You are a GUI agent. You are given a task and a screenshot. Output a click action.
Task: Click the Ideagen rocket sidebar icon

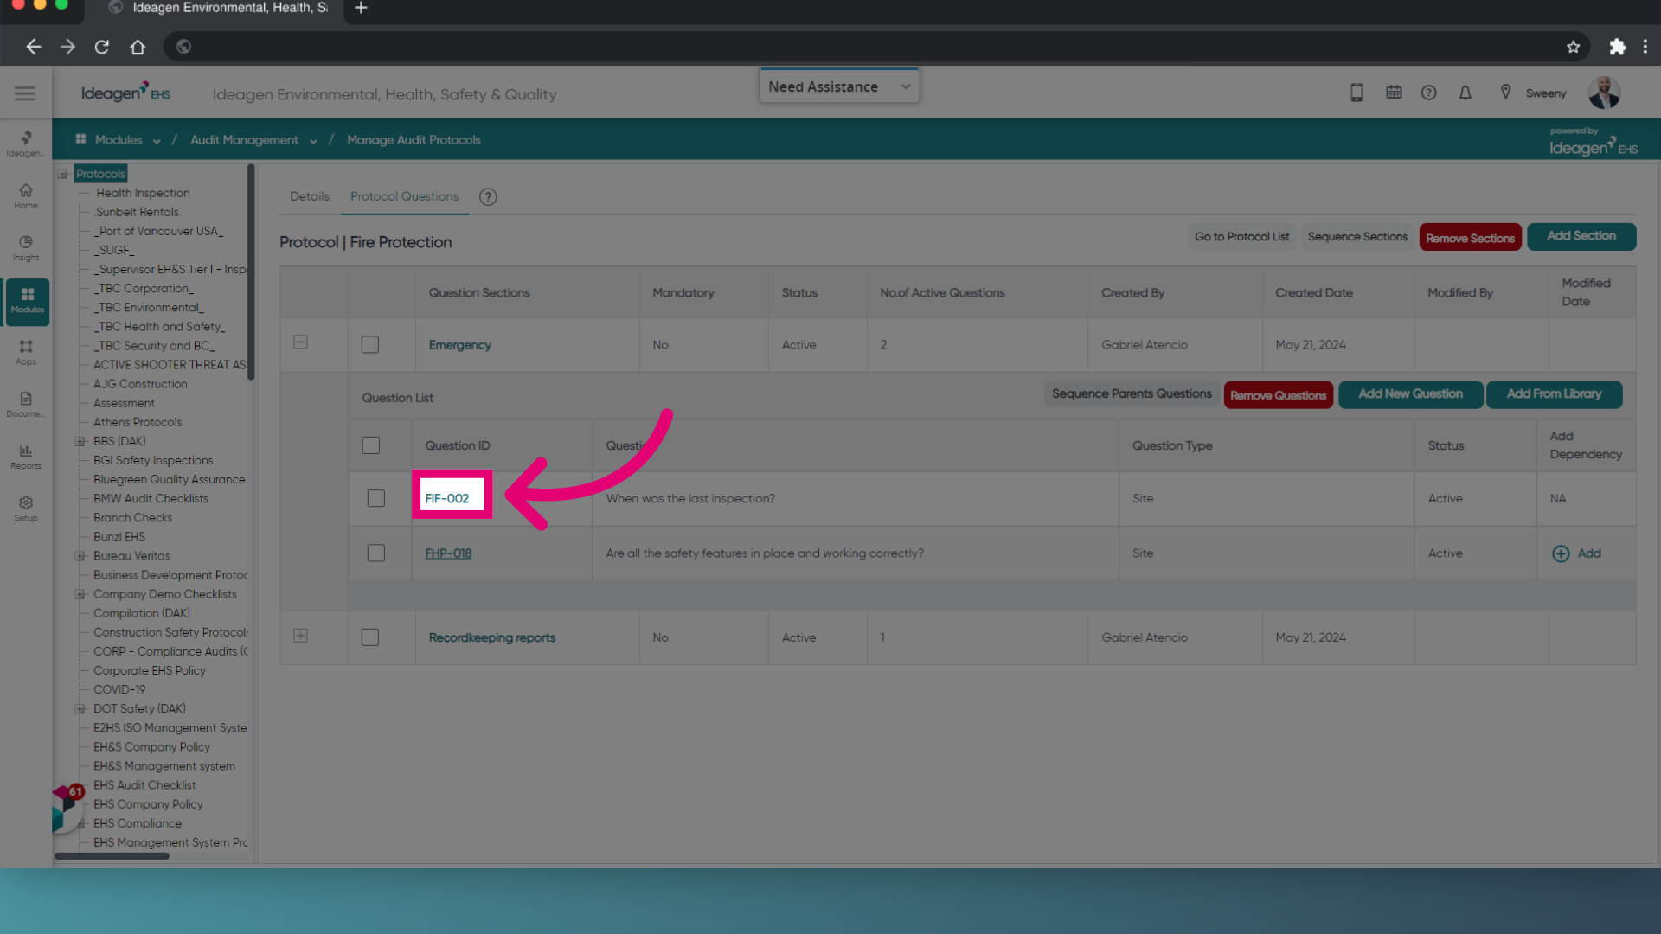(26, 143)
